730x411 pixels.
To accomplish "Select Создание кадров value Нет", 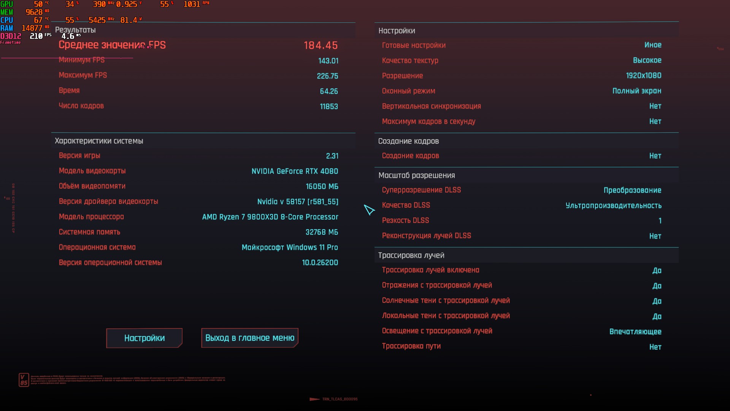I will (655, 156).
